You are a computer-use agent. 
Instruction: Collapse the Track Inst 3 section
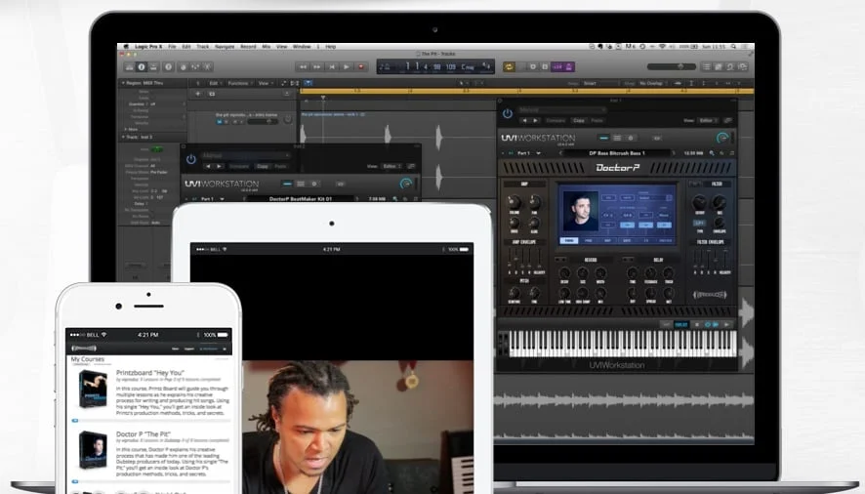(123, 137)
